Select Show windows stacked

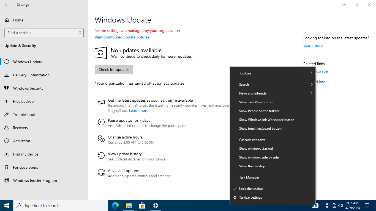273,149
